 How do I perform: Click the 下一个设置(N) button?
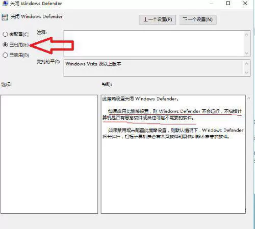coord(198,19)
